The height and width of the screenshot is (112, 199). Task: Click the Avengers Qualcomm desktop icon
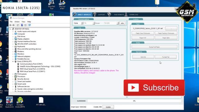tap(9, 102)
